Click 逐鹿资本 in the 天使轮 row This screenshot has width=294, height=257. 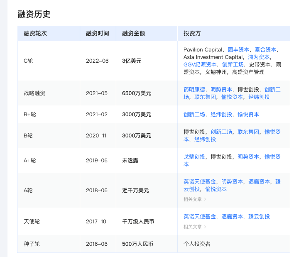[x=232, y=216]
